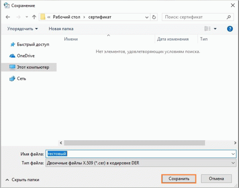Go back using the left arrow

pyautogui.click(x=8, y=17)
